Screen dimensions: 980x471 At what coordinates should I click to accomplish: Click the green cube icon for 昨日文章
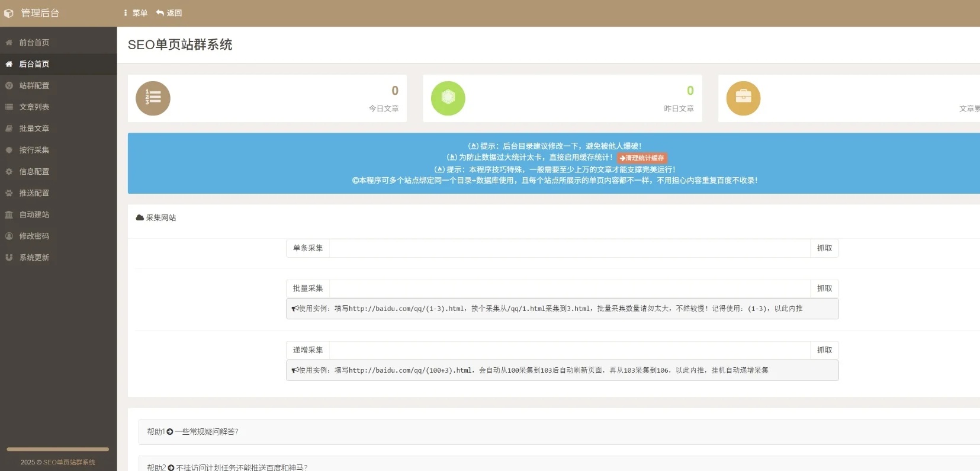click(448, 98)
